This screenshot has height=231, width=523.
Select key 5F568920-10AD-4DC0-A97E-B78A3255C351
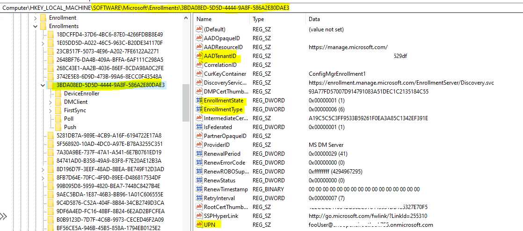[110, 144]
